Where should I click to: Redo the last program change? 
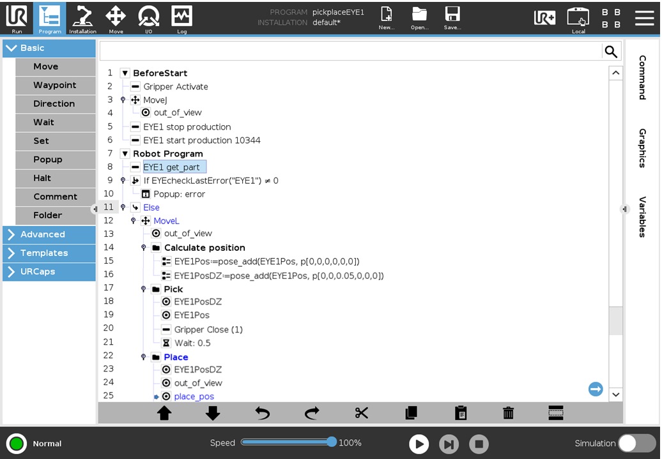(x=312, y=413)
